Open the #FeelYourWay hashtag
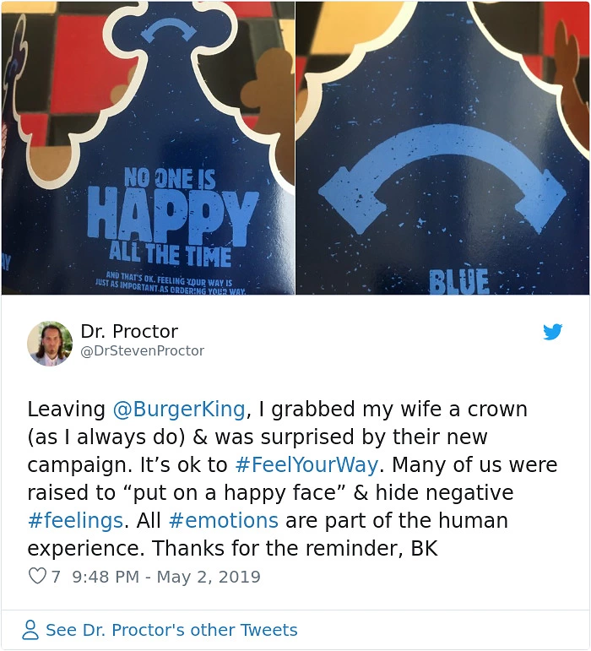Screen dimensions: 591x651 (x=306, y=464)
